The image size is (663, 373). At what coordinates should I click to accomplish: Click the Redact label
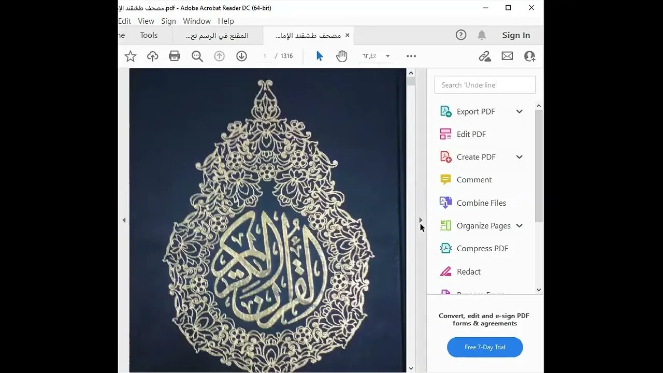pos(469,271)
